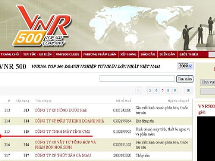Click the Tìm kiếm search button

click(185, 79)
